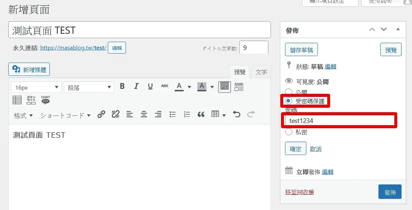Click the status pin icon beside 狀態

click(289, 65)
